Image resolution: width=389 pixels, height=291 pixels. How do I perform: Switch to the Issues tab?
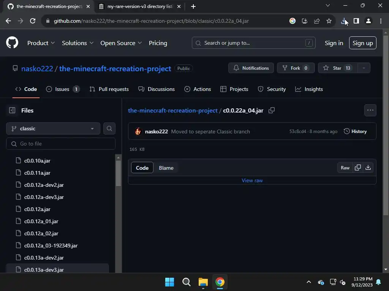tap(63, 89)
